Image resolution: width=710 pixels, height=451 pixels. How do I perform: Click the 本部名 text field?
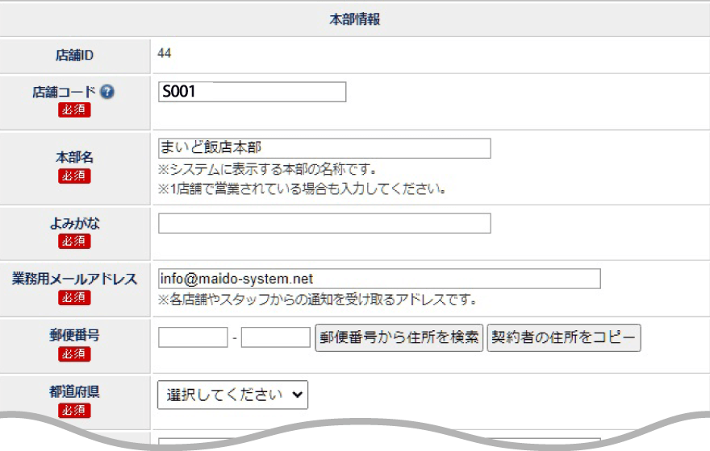click(x=324, y=148)
